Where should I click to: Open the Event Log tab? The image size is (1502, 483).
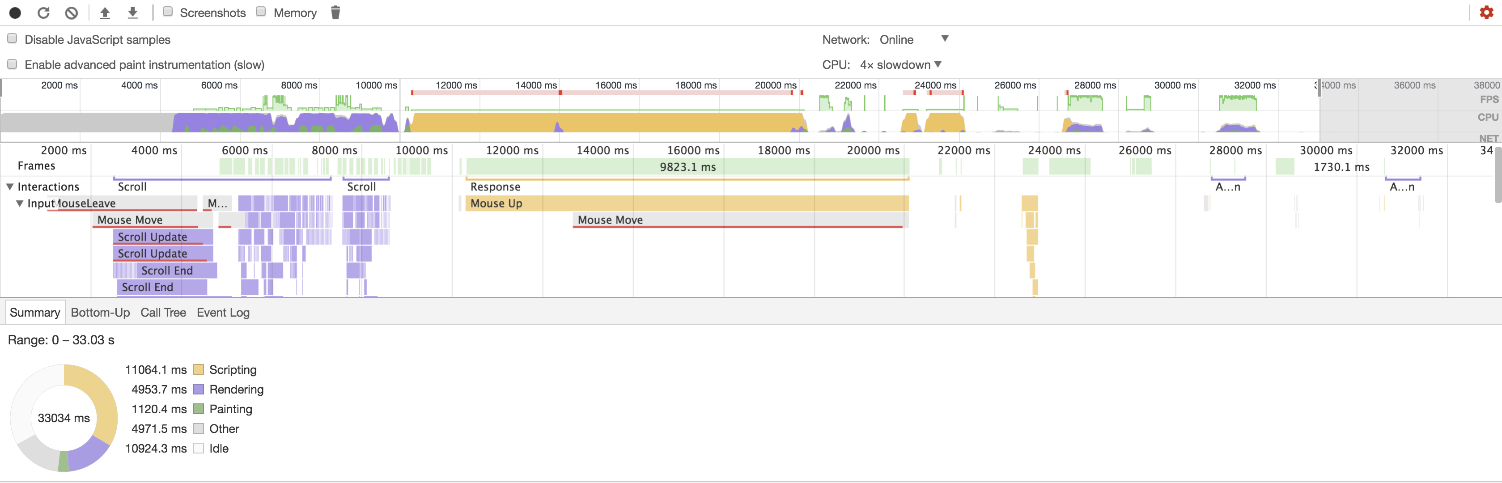[x=223, y=313]
